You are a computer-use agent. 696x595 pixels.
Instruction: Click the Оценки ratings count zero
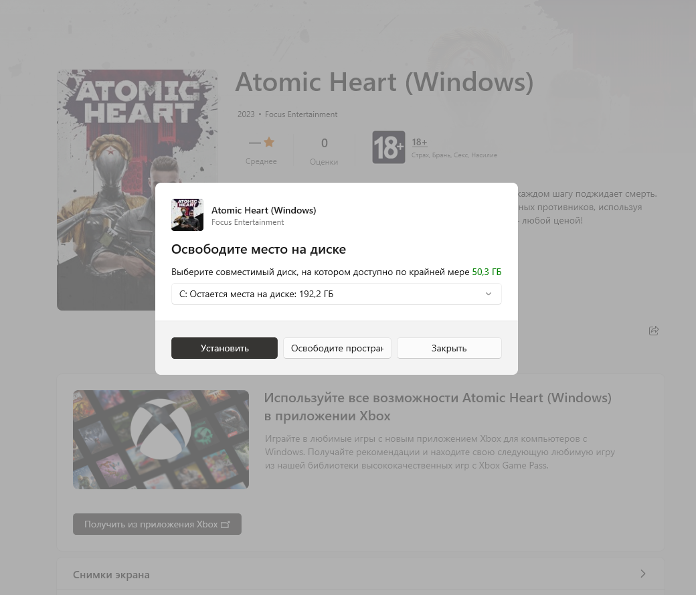pos(324,143)
